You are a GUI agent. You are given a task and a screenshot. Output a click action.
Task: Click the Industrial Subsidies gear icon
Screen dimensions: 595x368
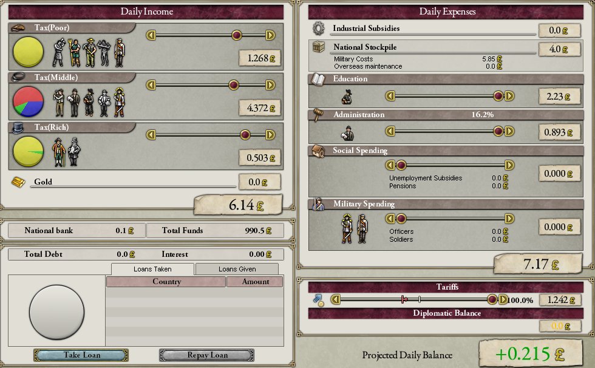[318, 29]
